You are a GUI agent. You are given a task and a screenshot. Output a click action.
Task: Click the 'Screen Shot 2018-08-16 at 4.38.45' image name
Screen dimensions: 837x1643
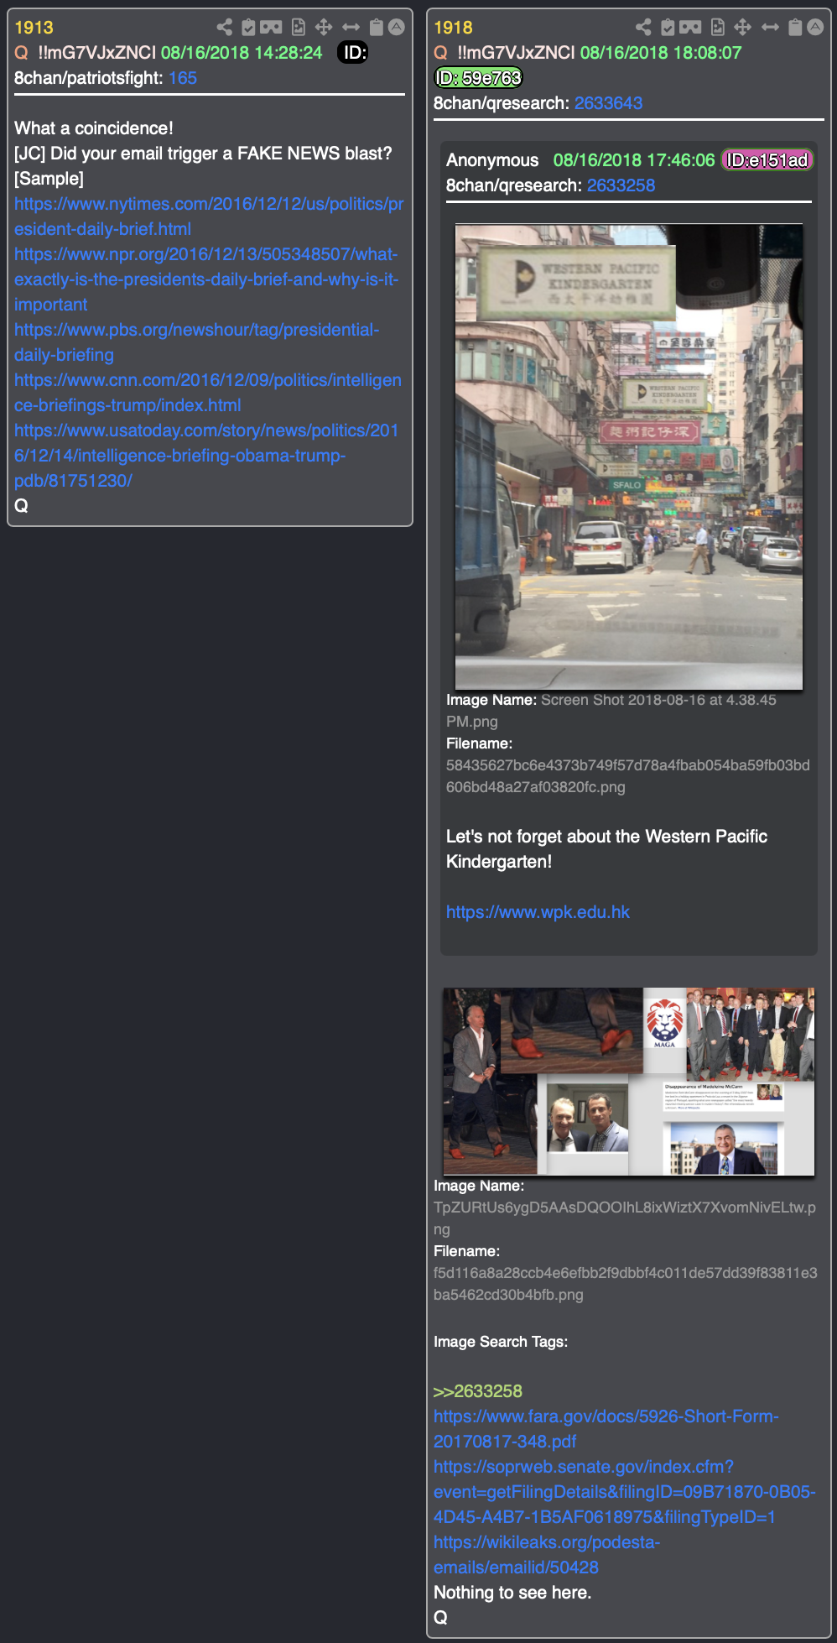point(611,711)
